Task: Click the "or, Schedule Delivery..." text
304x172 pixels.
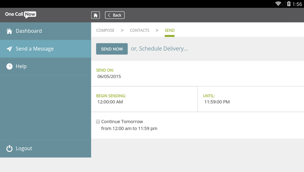Action: (x=159, y=49)
